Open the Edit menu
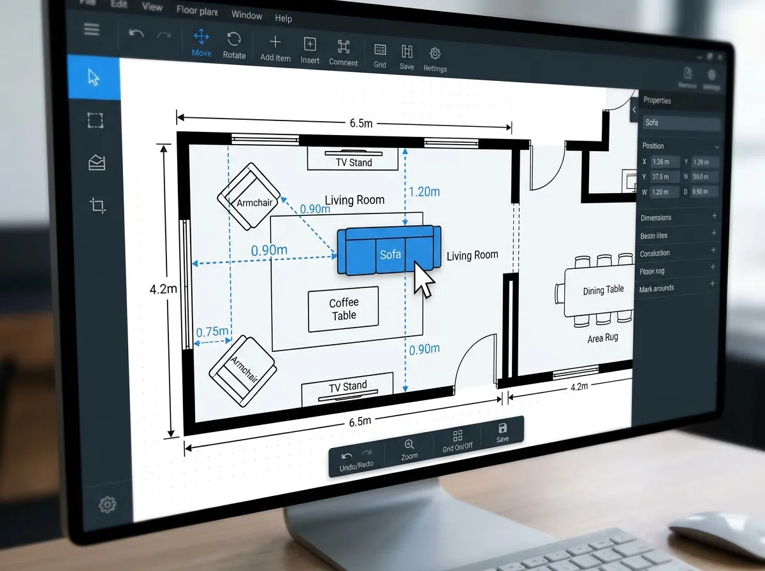Image resolution: width=765 pixels, height=571 pixels. point(119,3)
